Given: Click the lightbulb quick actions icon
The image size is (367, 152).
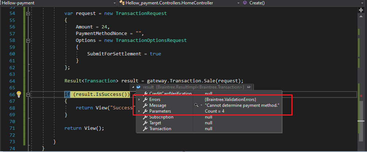Looking at the screenshot, I should 19,94.
